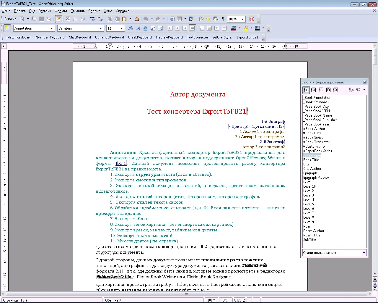Screen dimensions: 378x303
Task: Click the Format Paintbrush icon
Action: tap(137, 19)
